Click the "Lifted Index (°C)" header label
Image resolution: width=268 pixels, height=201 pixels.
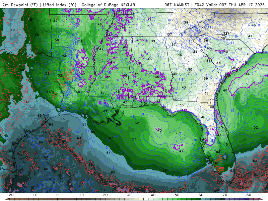(x=60, y=5)
